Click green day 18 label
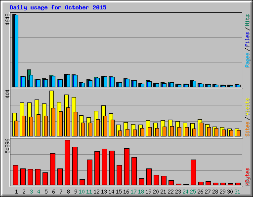The image size is (253, 197). (141, 192)
